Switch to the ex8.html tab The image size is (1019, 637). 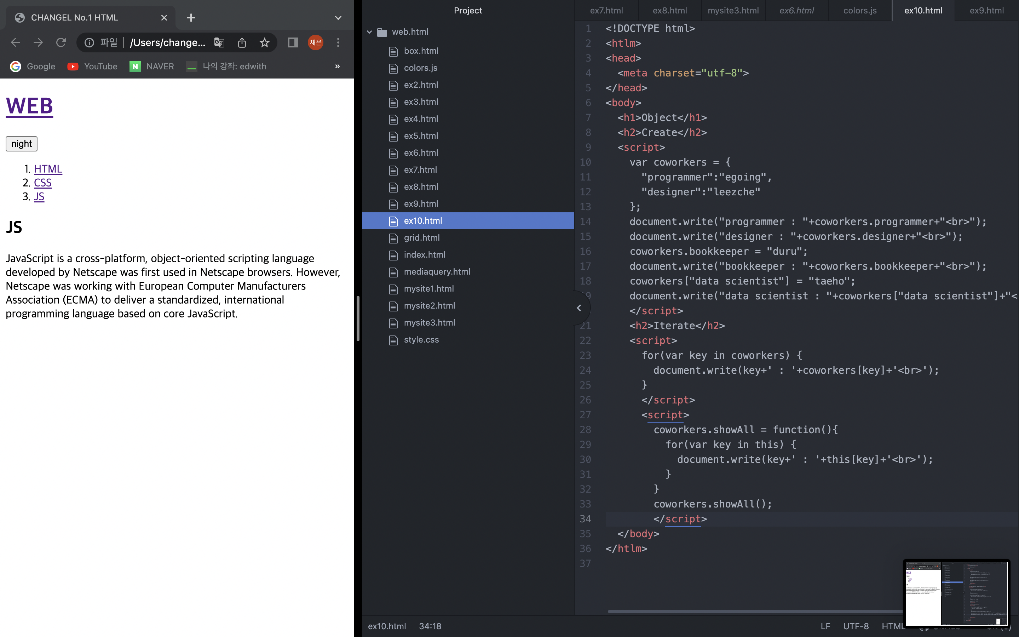669,11
